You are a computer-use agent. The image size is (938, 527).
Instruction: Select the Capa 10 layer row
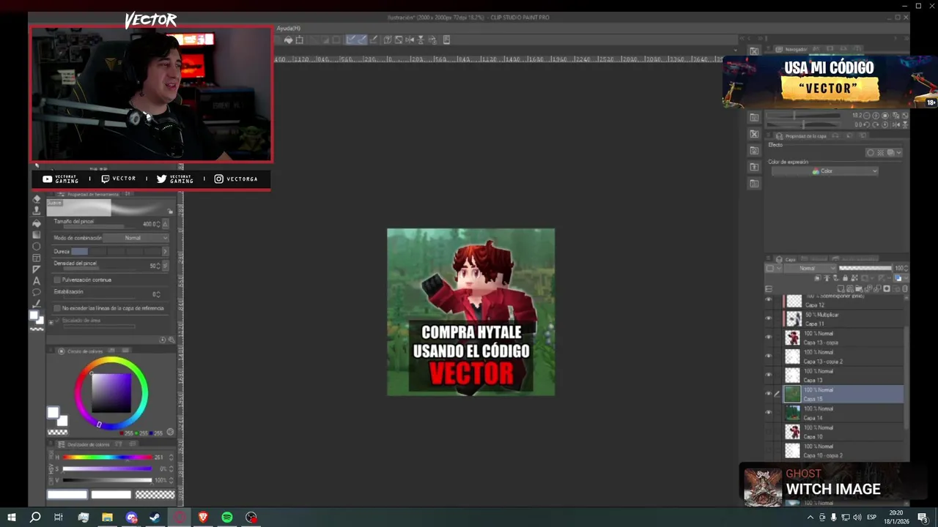(843, 432)
